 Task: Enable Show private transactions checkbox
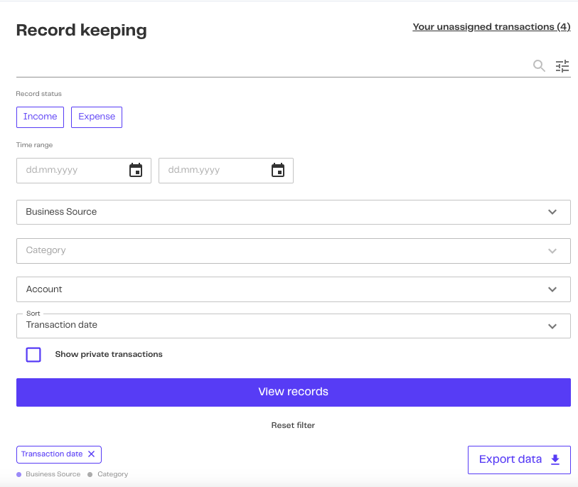click(x=33, y=355)
